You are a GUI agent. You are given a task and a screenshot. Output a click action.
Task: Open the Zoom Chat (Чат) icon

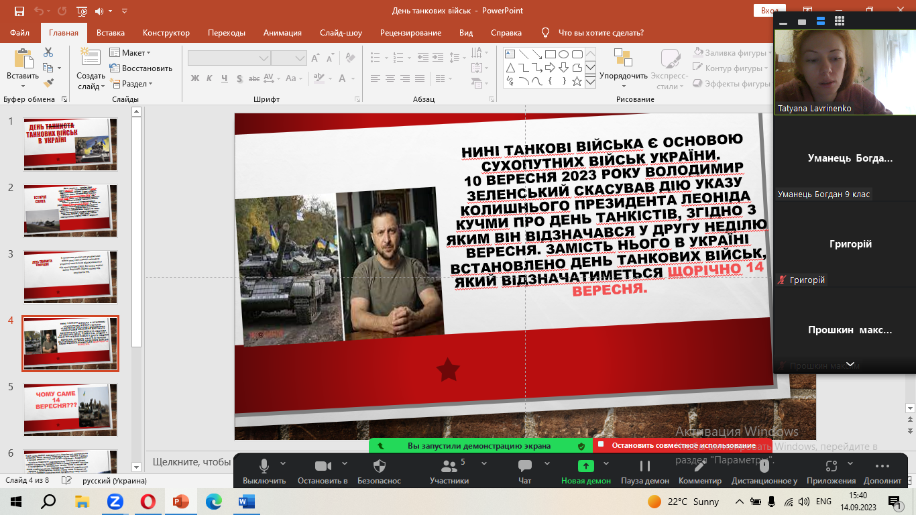[x=525, y=466]
